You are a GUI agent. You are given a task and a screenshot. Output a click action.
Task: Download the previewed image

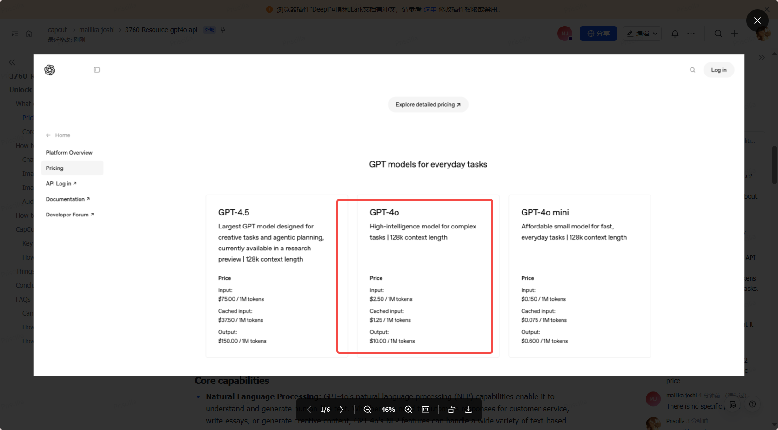pyautogui.click(x=469, y=410)
